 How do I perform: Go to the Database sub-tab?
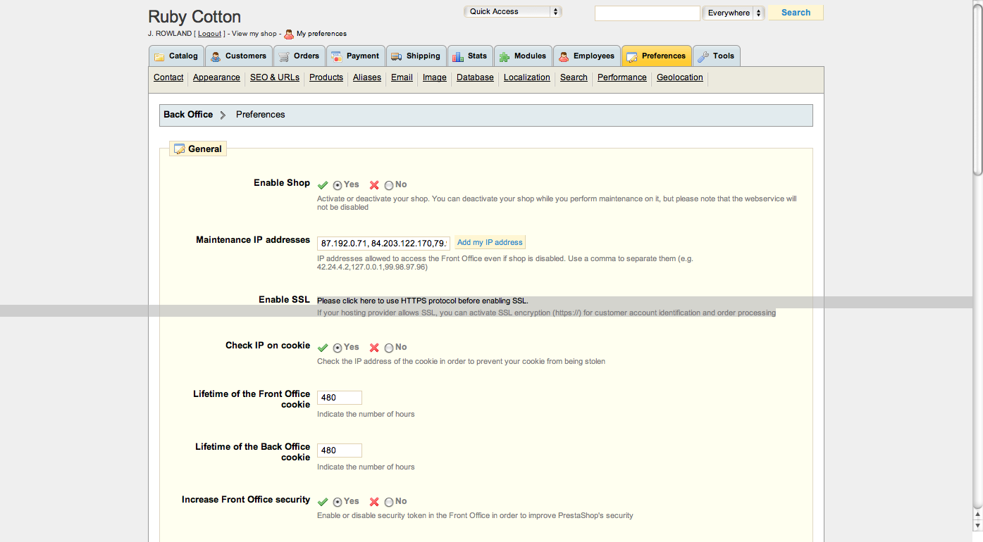point(475,77)
